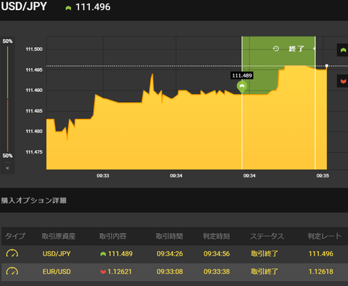Click the USD/JPY asset name in table
This screenshot has width=348, height=286.
tap(57, 254)
